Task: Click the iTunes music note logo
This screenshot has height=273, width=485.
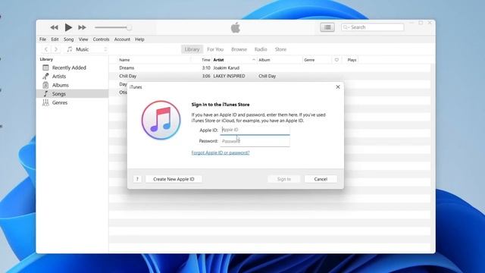Action: point(161,120)
